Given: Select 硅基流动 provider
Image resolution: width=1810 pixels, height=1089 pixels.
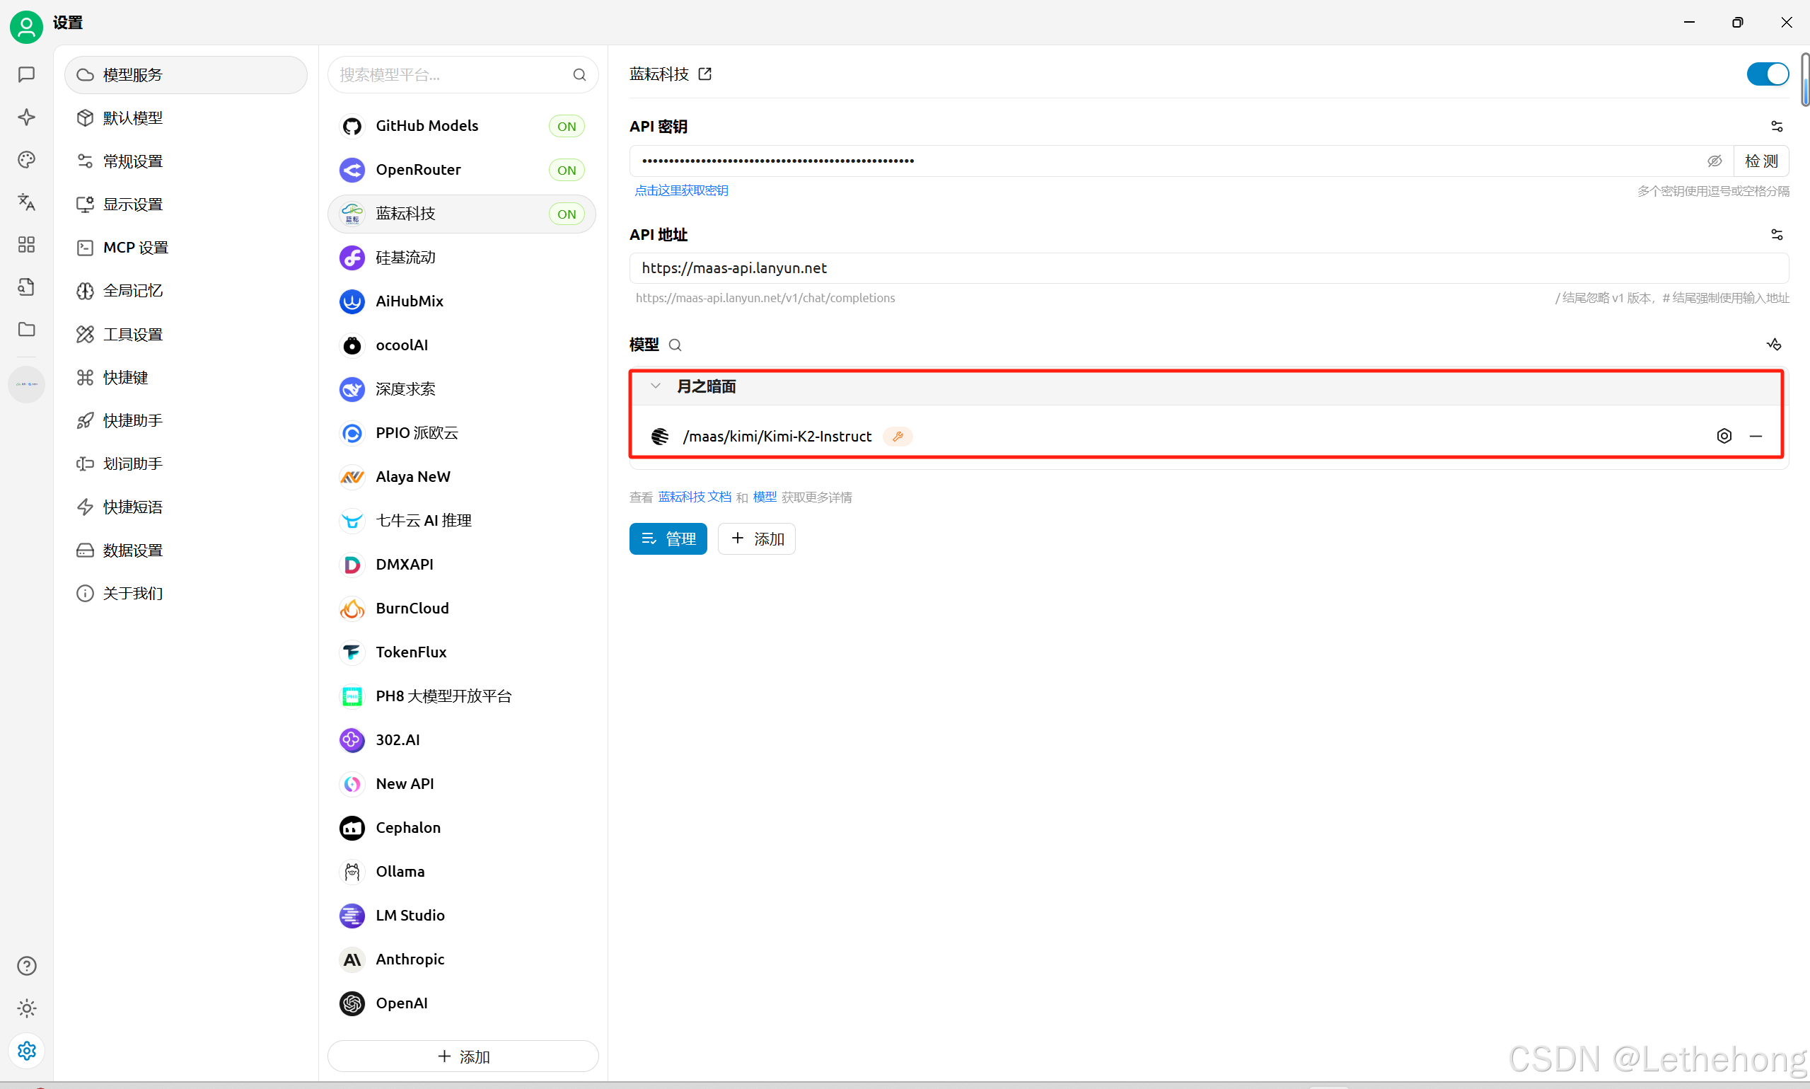Looking at the screenshot, I should [x=462, y=258].
